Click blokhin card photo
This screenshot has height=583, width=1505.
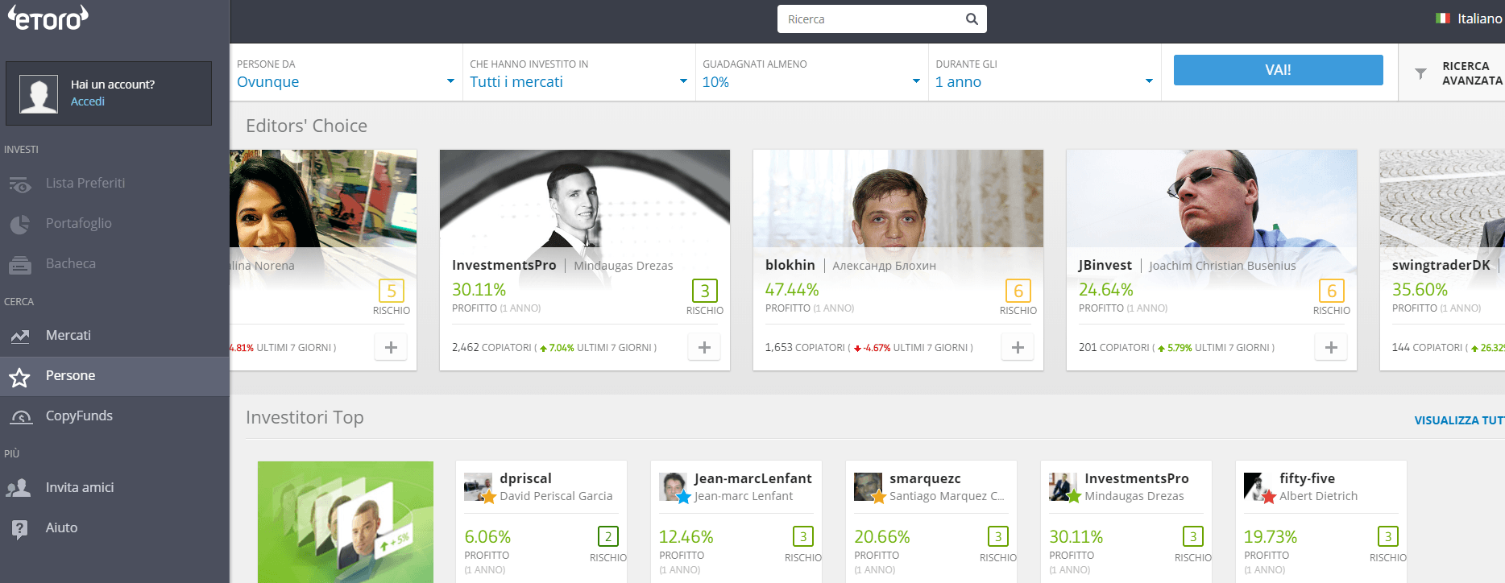(898, 198)
